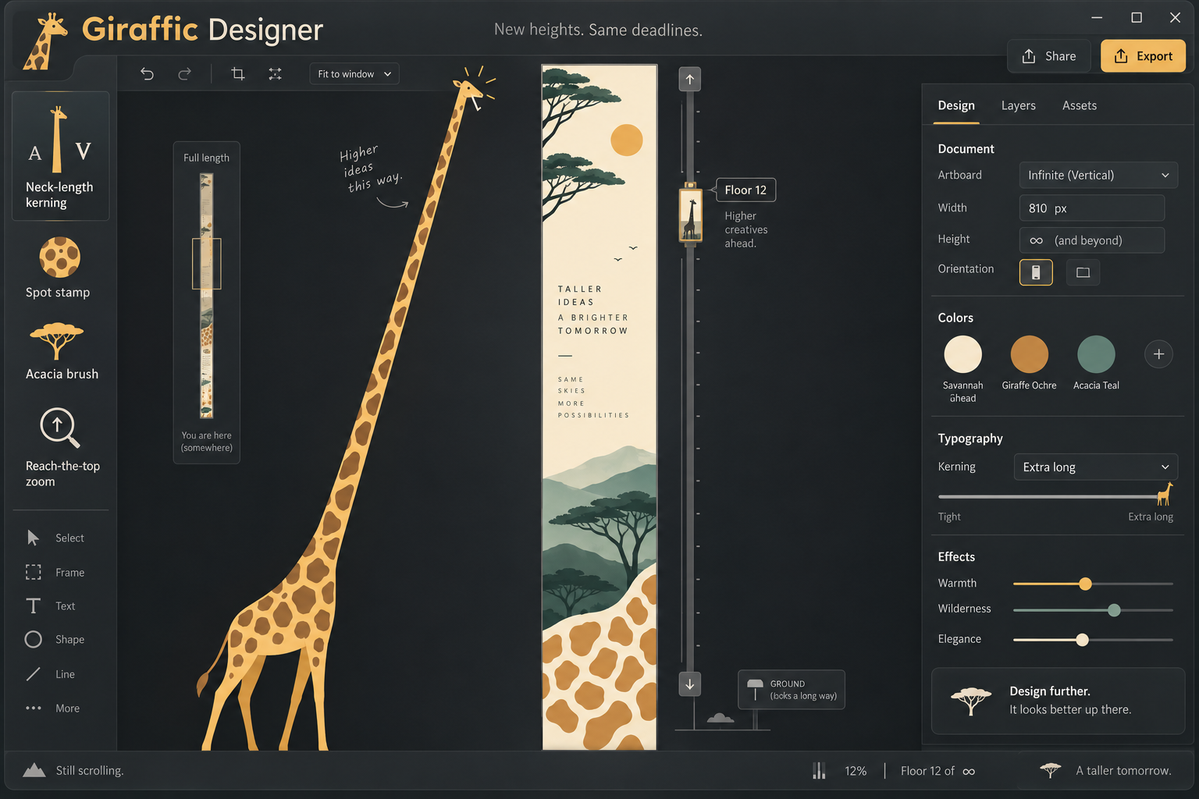This screenshot has height=799, width=1199.
Task: Open the Fit to window zoom dropdown
Action: click(354, 73)
